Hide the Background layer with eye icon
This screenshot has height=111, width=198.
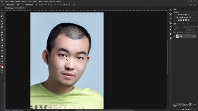point(174,36)
